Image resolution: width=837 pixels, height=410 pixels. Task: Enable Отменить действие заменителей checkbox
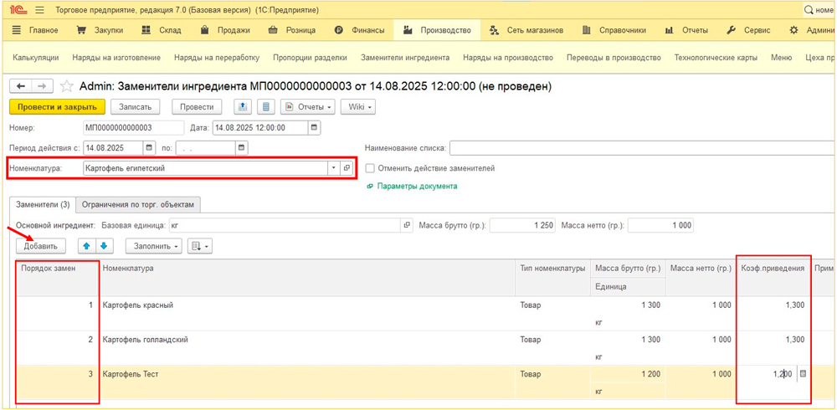[x=370, y=168]
